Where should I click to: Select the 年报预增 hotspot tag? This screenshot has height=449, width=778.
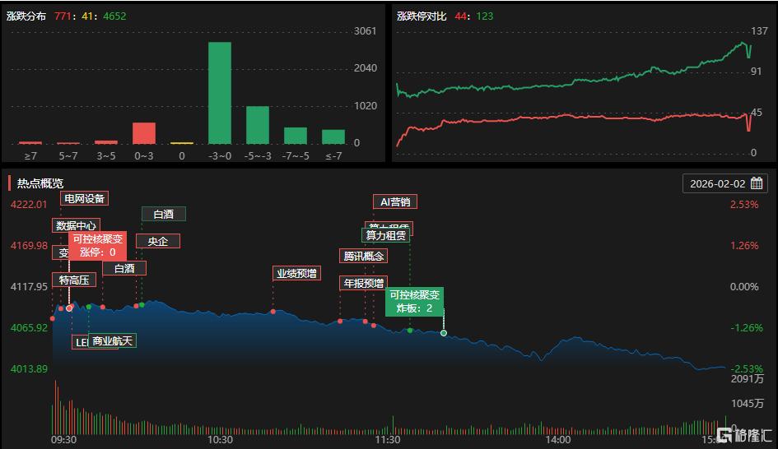pos(362,283)
